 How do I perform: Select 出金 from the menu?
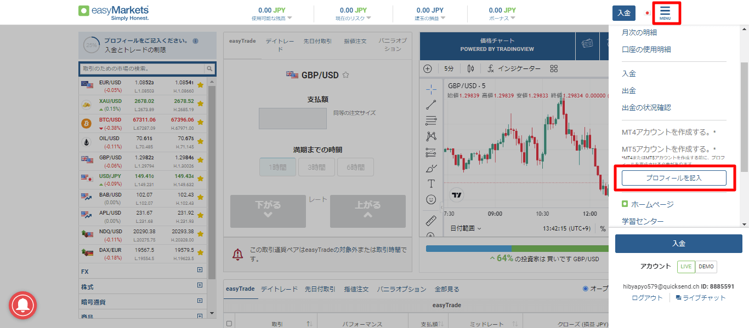(628, 90)
